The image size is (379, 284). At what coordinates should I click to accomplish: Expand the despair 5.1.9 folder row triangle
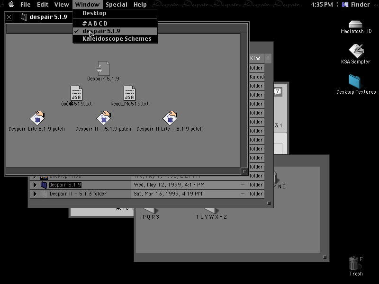35,185
